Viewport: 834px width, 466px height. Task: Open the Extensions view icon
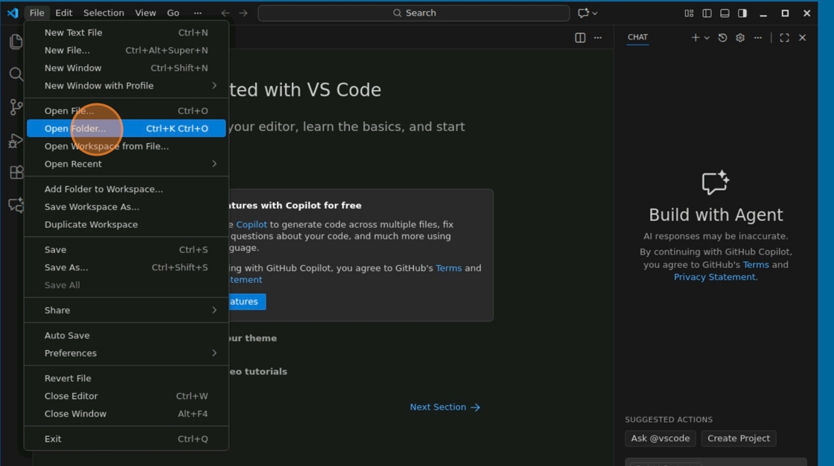16,173
